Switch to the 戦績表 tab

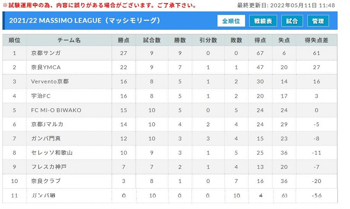click(x=263, y=21)
